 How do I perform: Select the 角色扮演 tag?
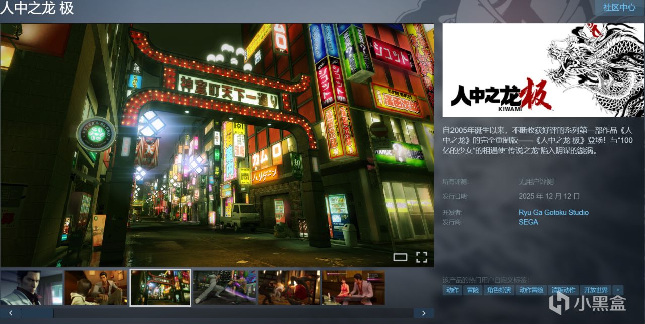click(499, 290)
